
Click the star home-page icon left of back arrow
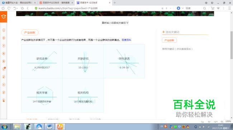[x=22, y=8]
